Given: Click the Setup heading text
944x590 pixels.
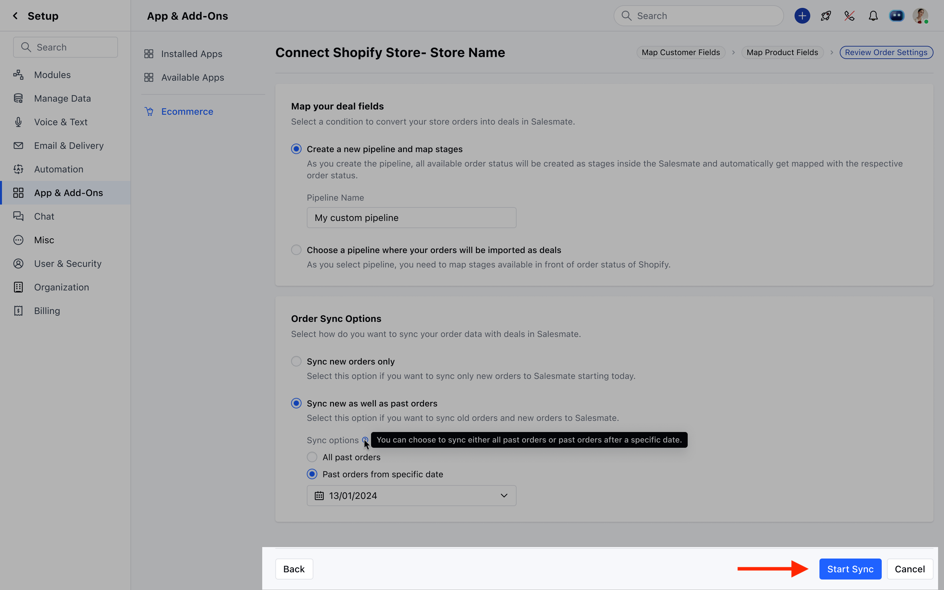Looking at the screenshot, I should 43,16.
